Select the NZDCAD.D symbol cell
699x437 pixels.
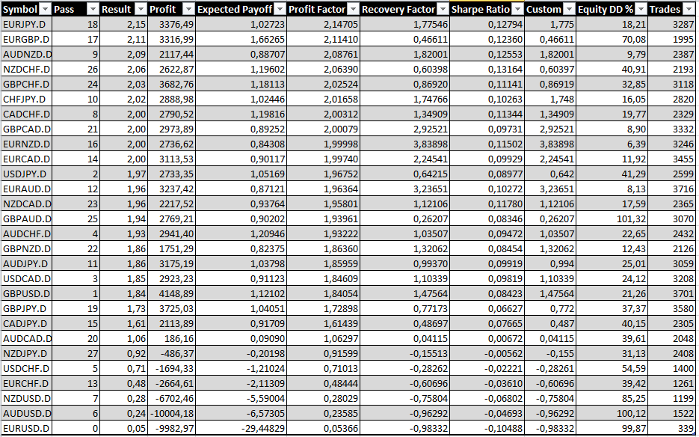pos(26,204)
